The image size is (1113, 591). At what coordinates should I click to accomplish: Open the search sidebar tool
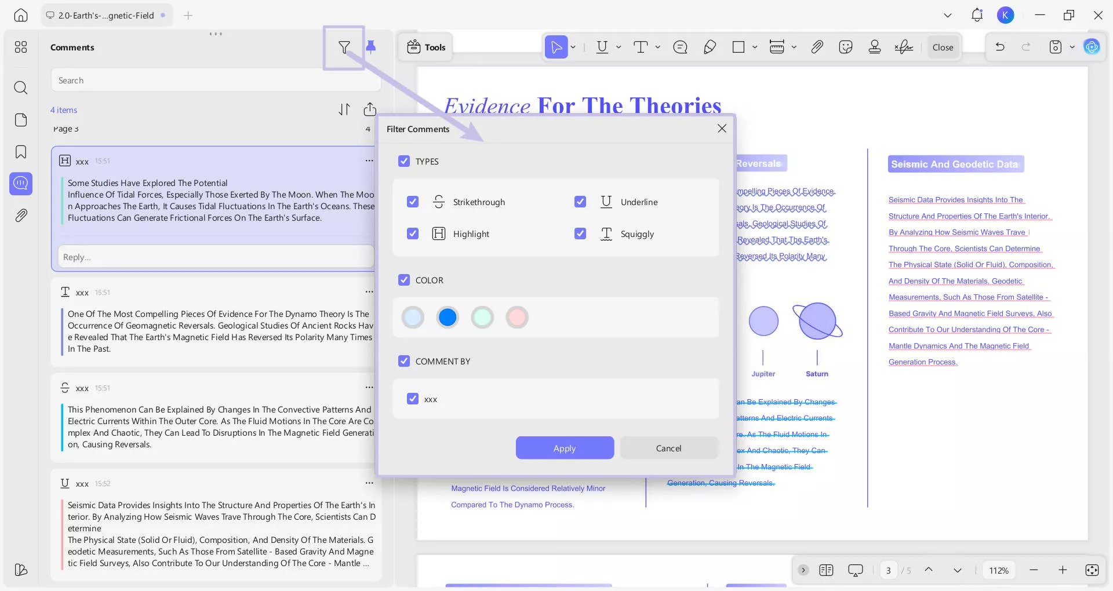pos(21,87)
